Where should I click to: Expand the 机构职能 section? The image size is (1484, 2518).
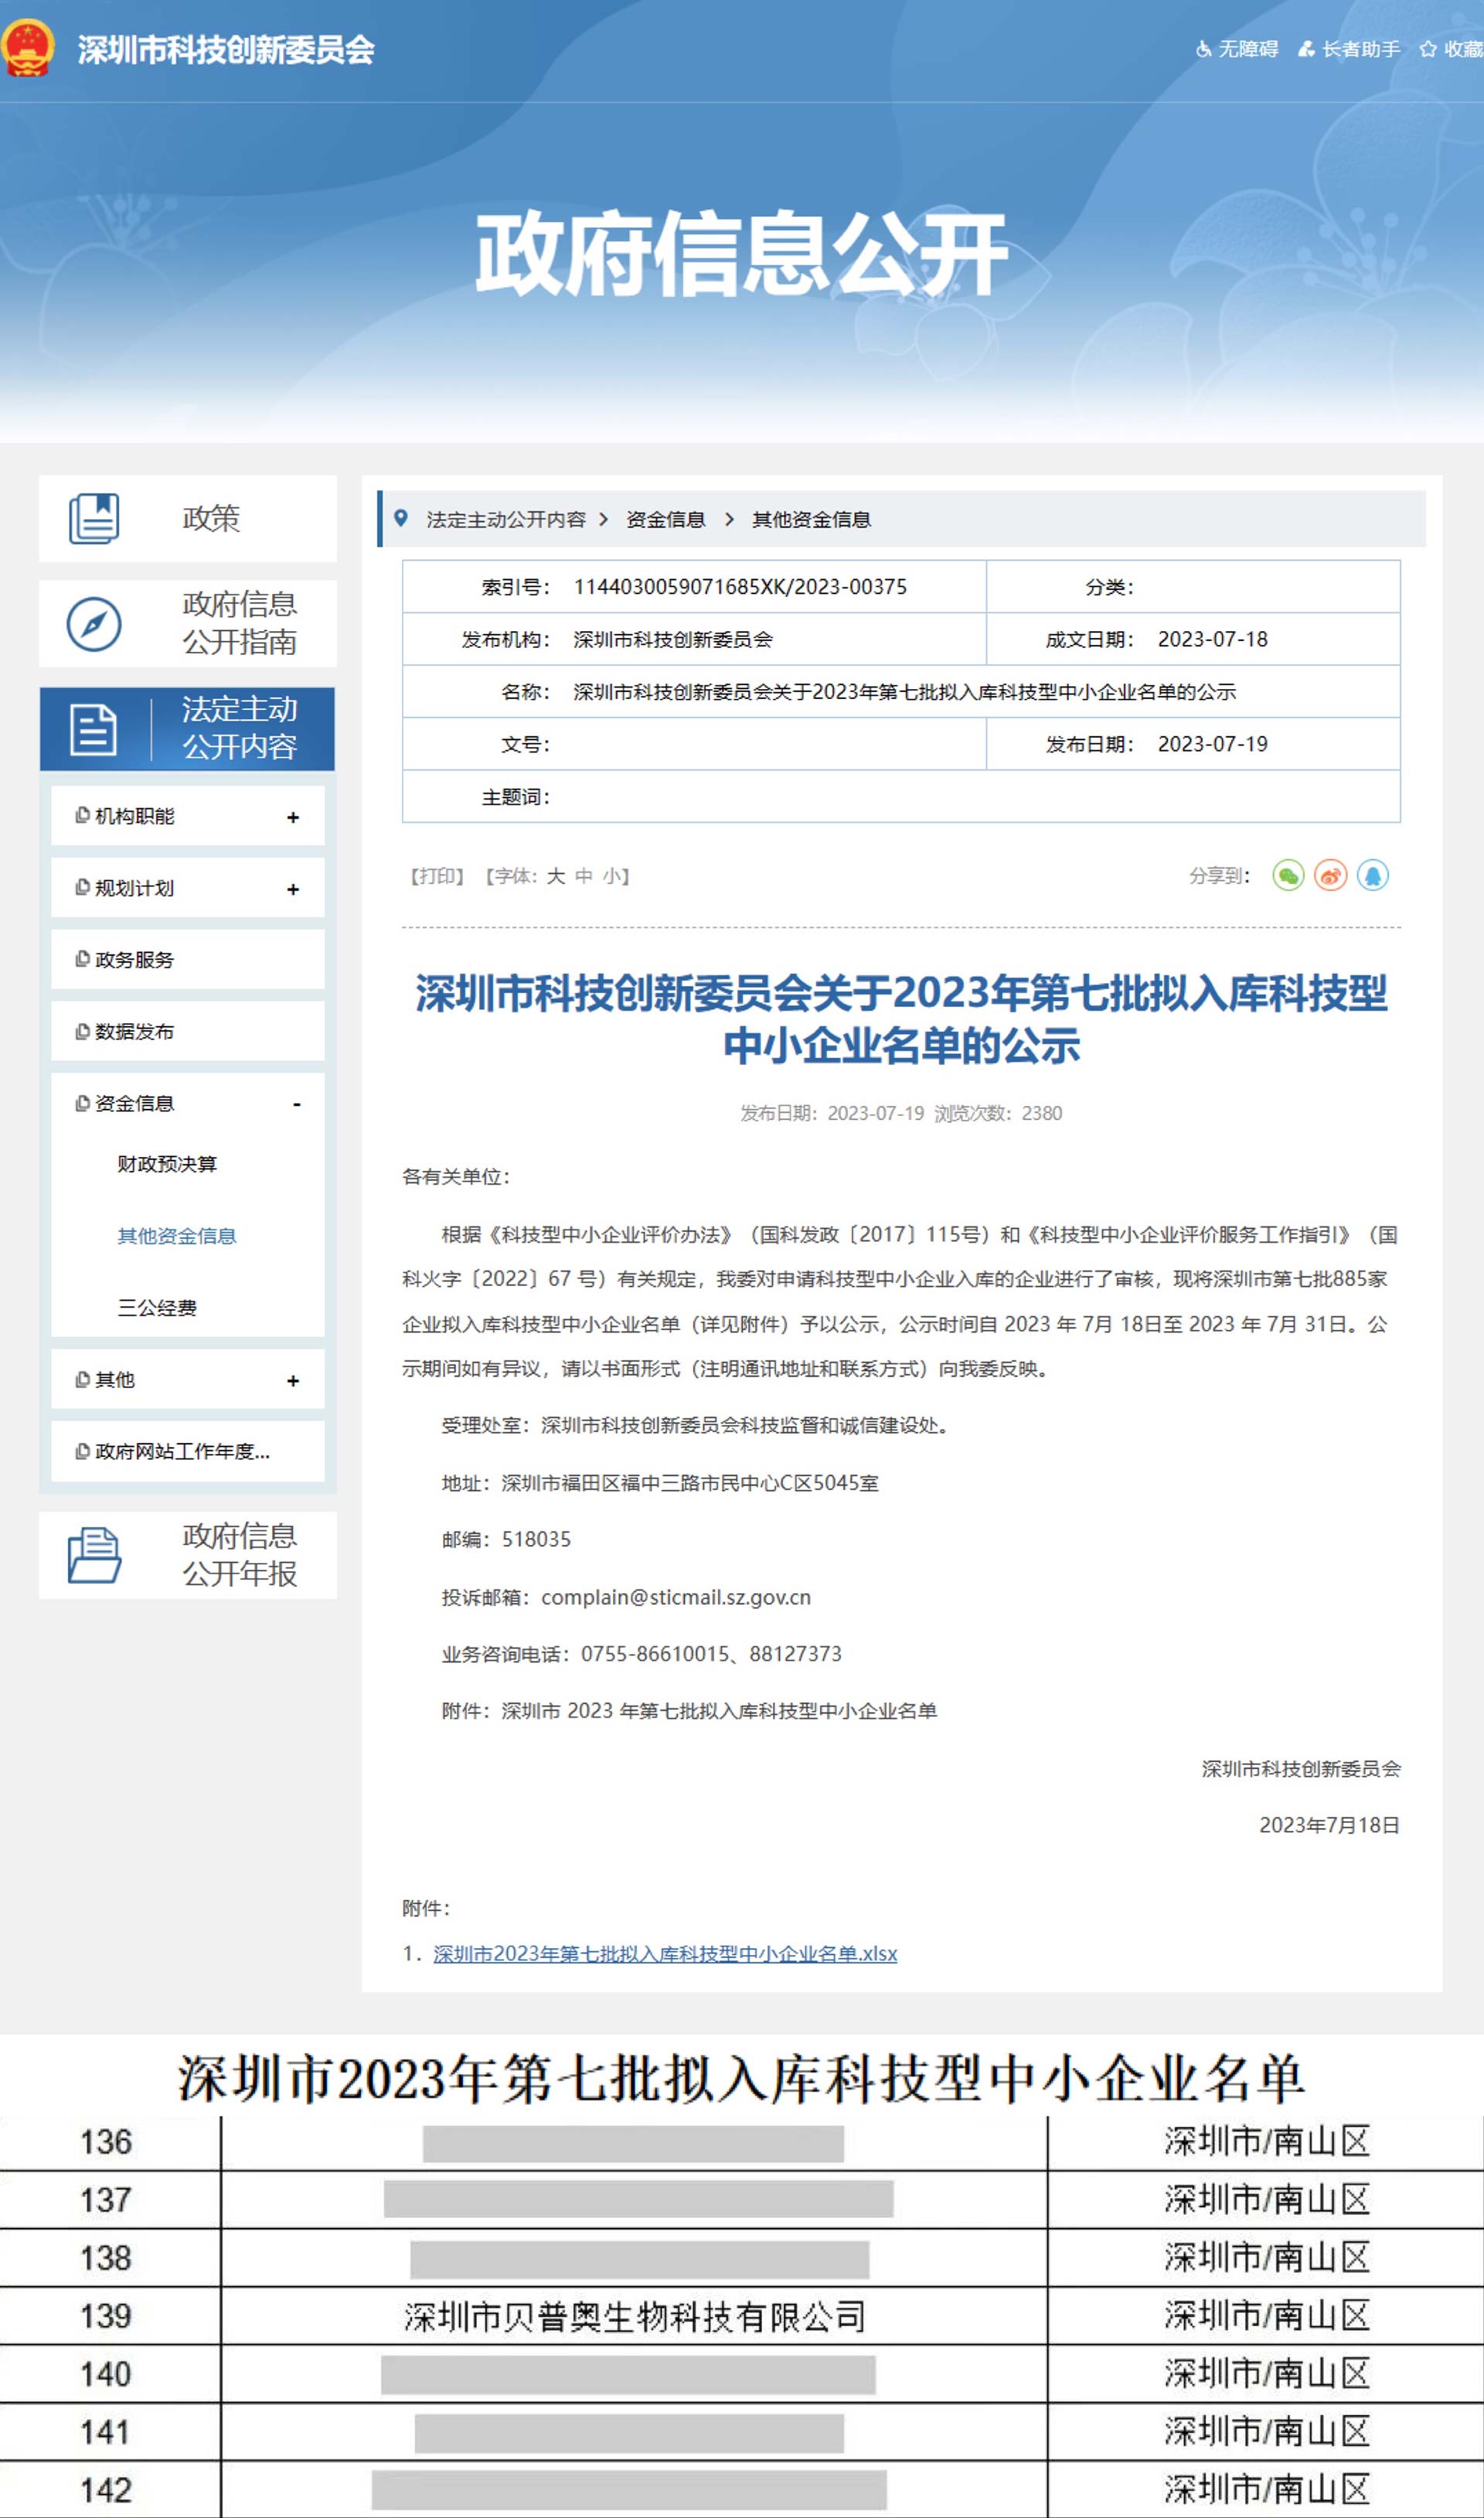[293, 817]
